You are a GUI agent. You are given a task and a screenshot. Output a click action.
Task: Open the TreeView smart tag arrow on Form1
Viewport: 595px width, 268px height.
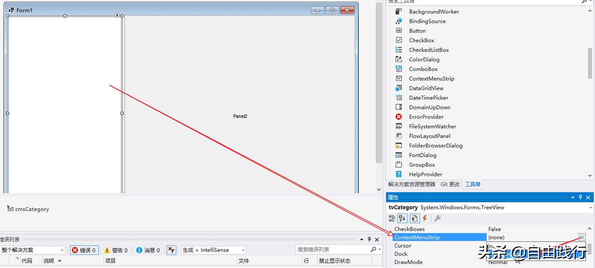pyautogui.click(x=118, y=15)
